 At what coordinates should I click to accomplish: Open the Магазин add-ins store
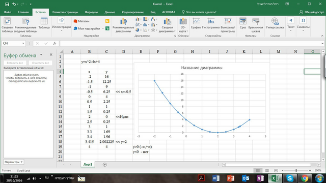click(81, 21)
